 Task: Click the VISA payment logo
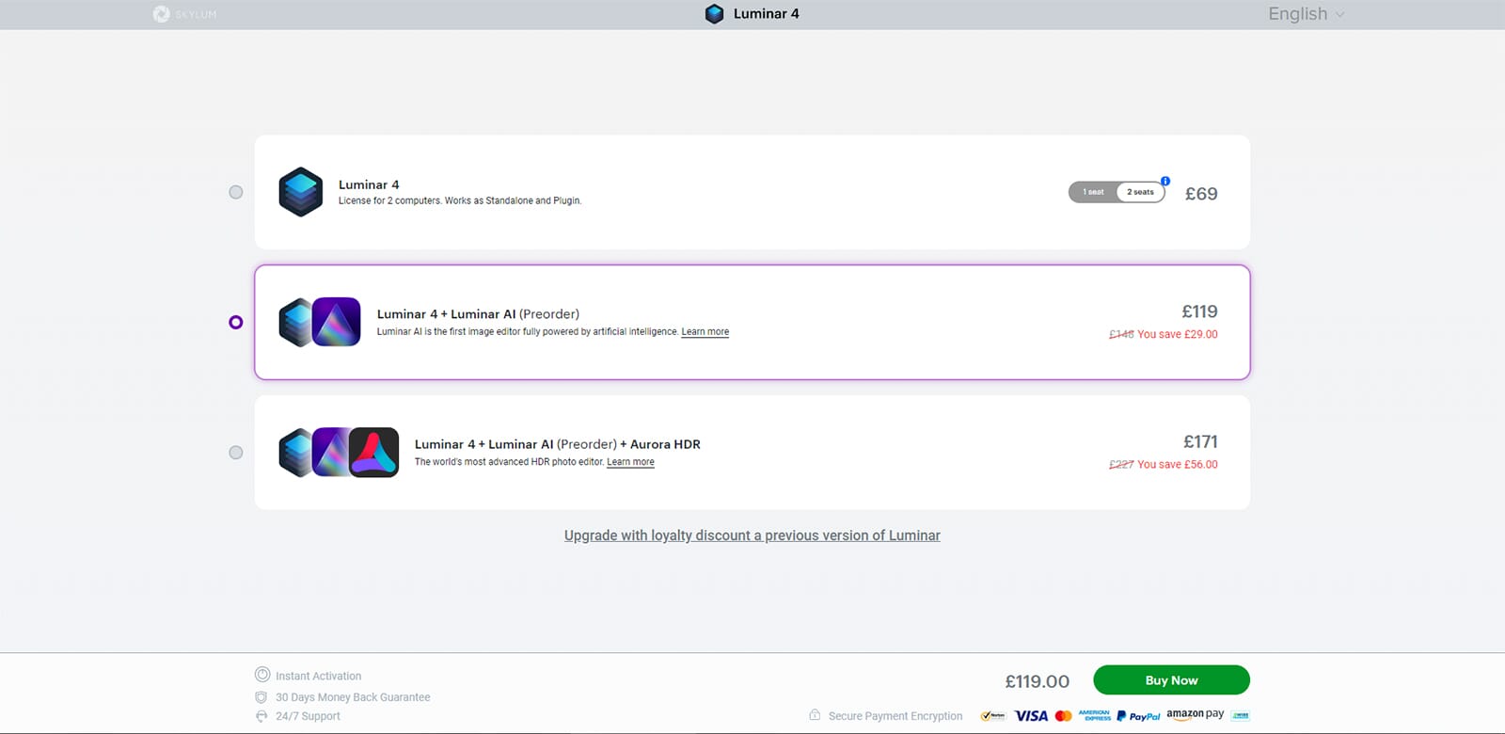[x=1031, y=716]
